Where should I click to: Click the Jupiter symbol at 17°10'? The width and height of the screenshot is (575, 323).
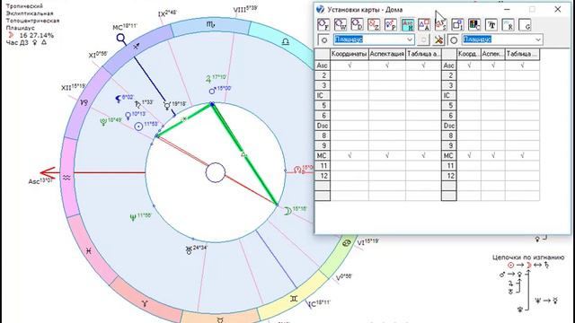208,78
